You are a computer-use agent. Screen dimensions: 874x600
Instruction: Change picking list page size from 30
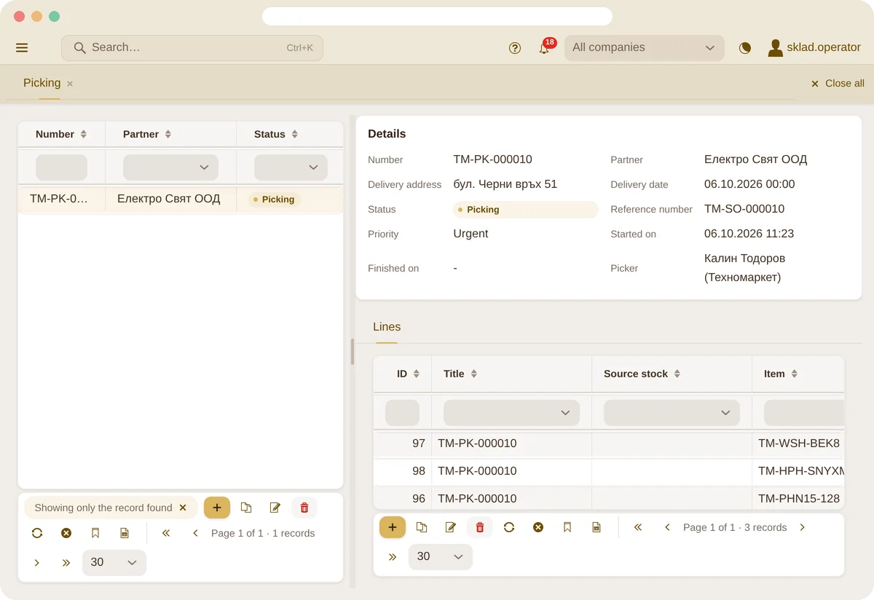(x=114, y=563)
